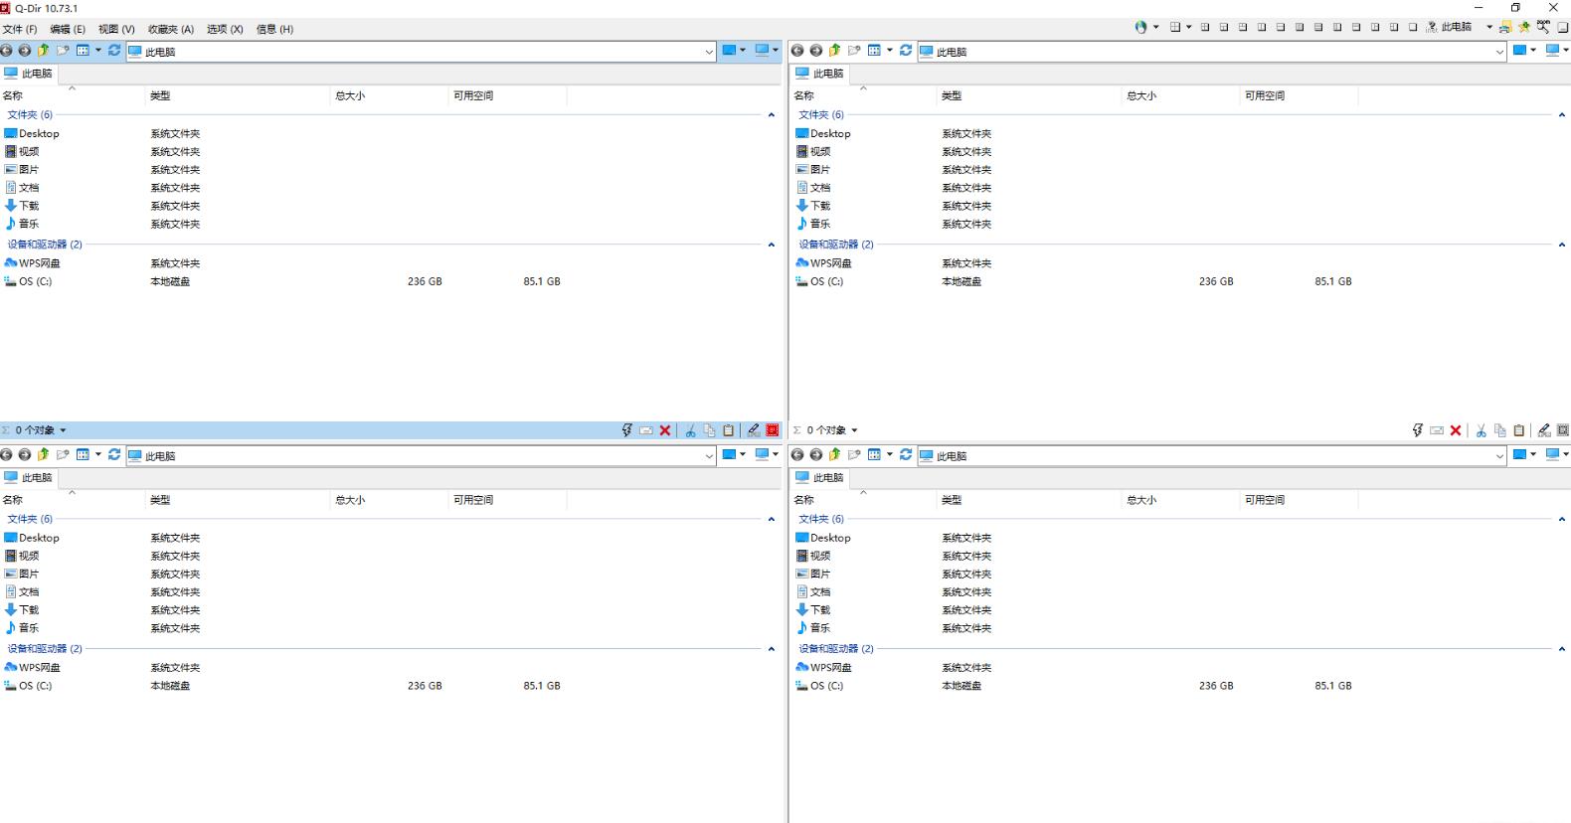Collapse 设备和驱动器 (2) group in bottom-left pane
This screenshot has width=1571, height=823.
tap(771, 649)
